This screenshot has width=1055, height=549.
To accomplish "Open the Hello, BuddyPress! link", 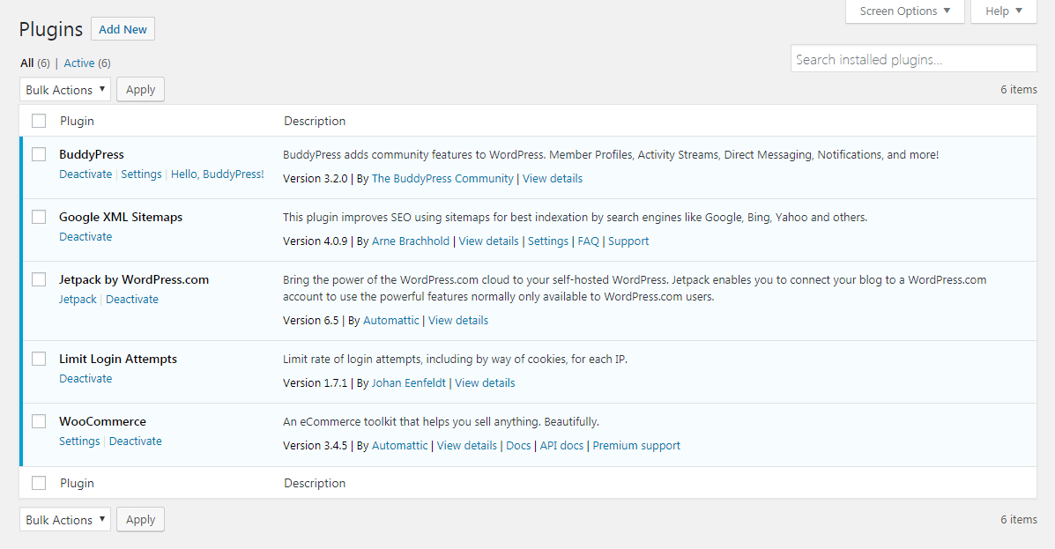I will [218, 174].
